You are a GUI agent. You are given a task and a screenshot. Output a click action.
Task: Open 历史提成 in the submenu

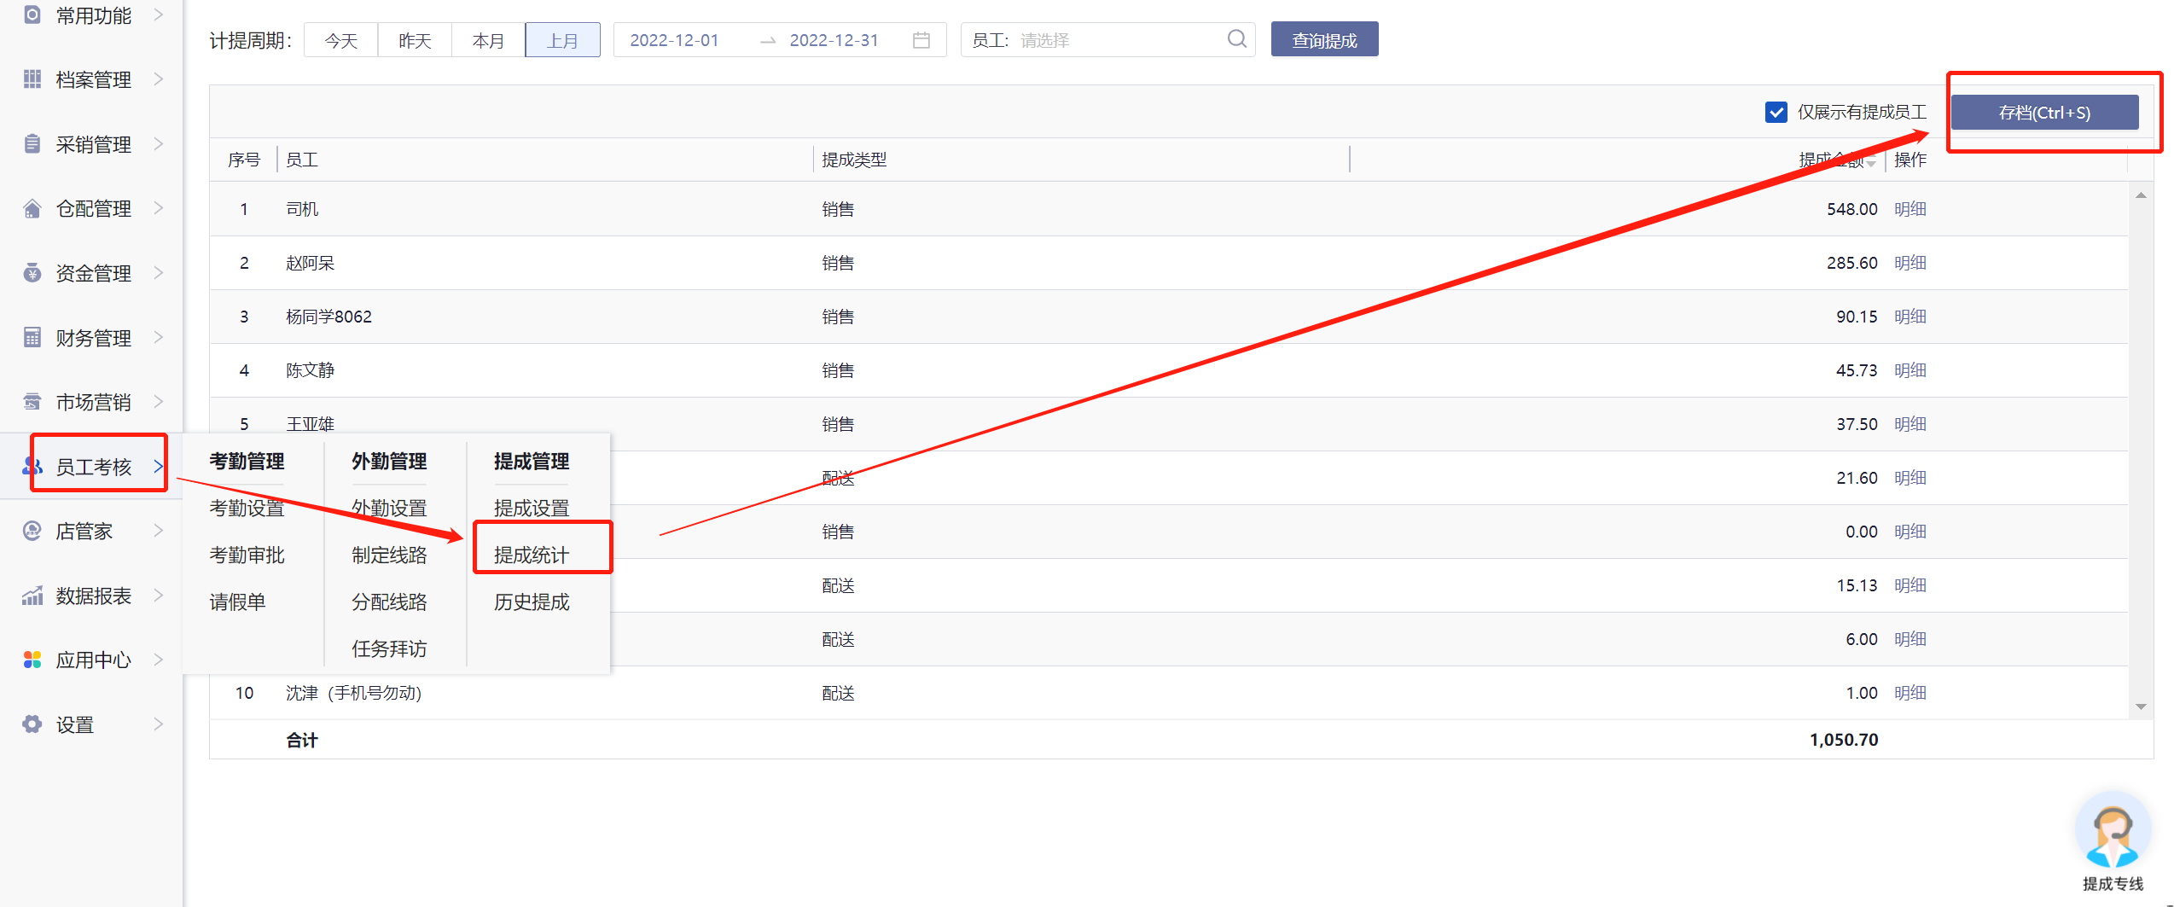[x=532, y=602]
